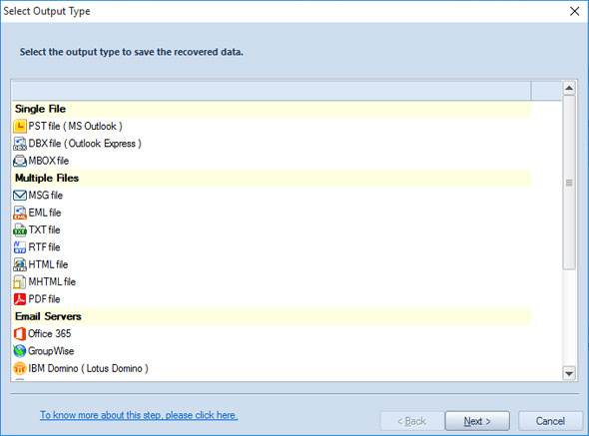Image resolution: width=589 pixels, height=436 pixels.
Task: Close the Select Output Type window
Action: (574, 11)
